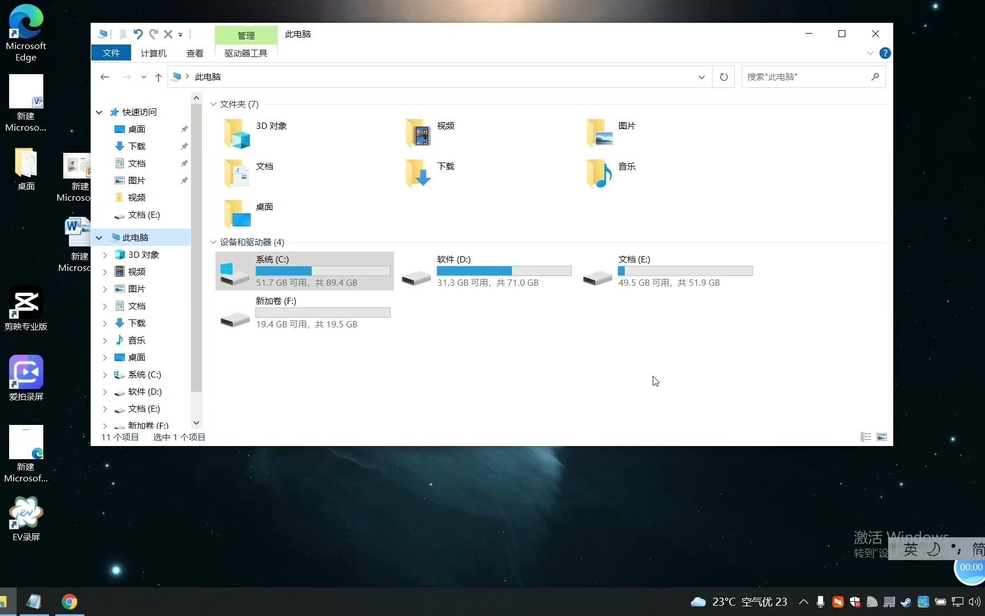Click the Delete X icon in title toolbar
Image resolution: width=985 pixels, height=616 pixels.
point(168,34)
